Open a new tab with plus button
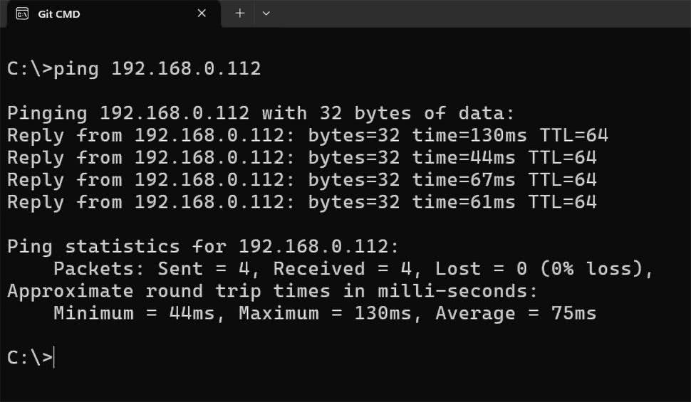This screenshot has width=691, height=402. point(240,14)
